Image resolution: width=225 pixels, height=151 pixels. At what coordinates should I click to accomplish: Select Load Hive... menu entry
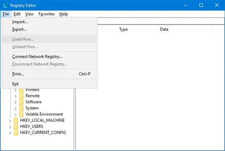[49, 39]
